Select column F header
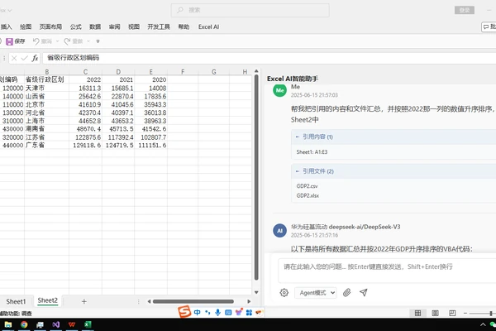The width and height of the screenshot is (496, 331). coord(183,72)
